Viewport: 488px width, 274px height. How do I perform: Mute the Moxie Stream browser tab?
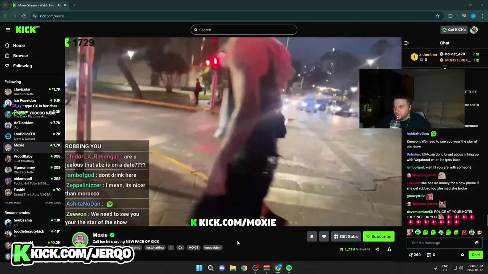coord(59,5)
